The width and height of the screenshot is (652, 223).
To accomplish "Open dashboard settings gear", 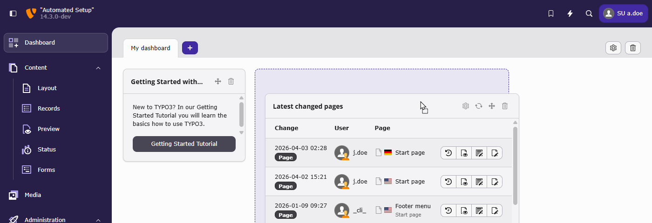I will pos(613,48).
